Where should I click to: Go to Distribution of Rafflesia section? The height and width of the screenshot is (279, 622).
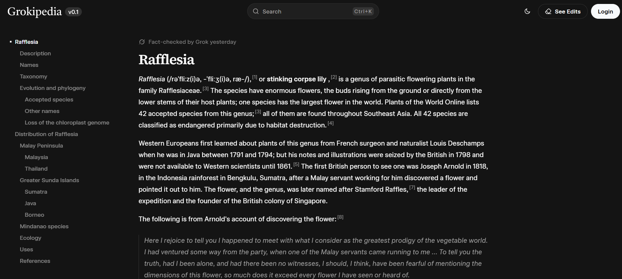click(46, 134)
